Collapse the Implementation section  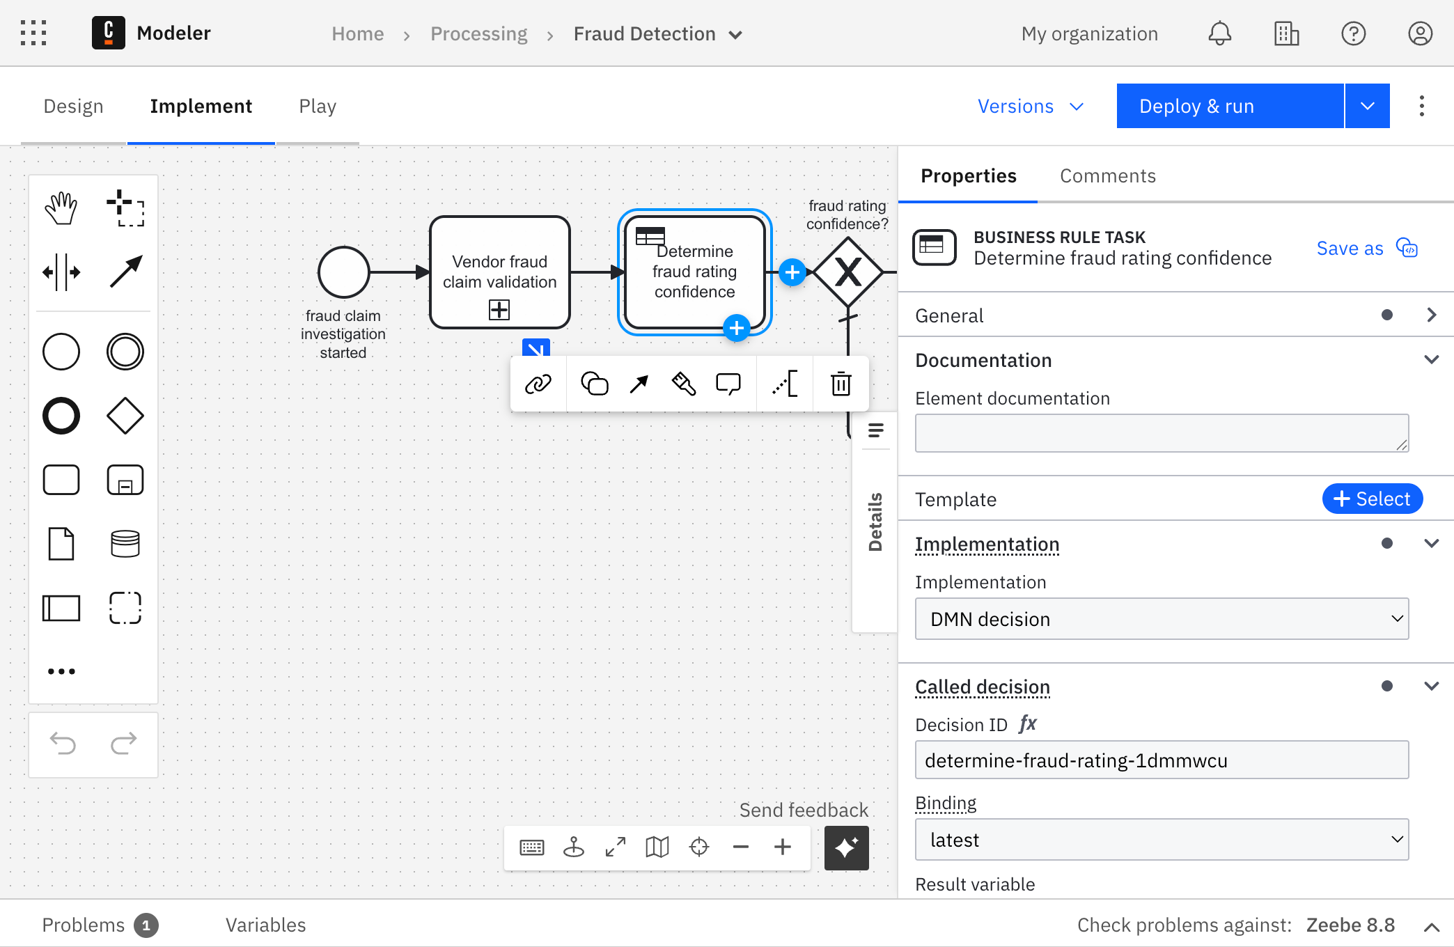pos(1431,544)
